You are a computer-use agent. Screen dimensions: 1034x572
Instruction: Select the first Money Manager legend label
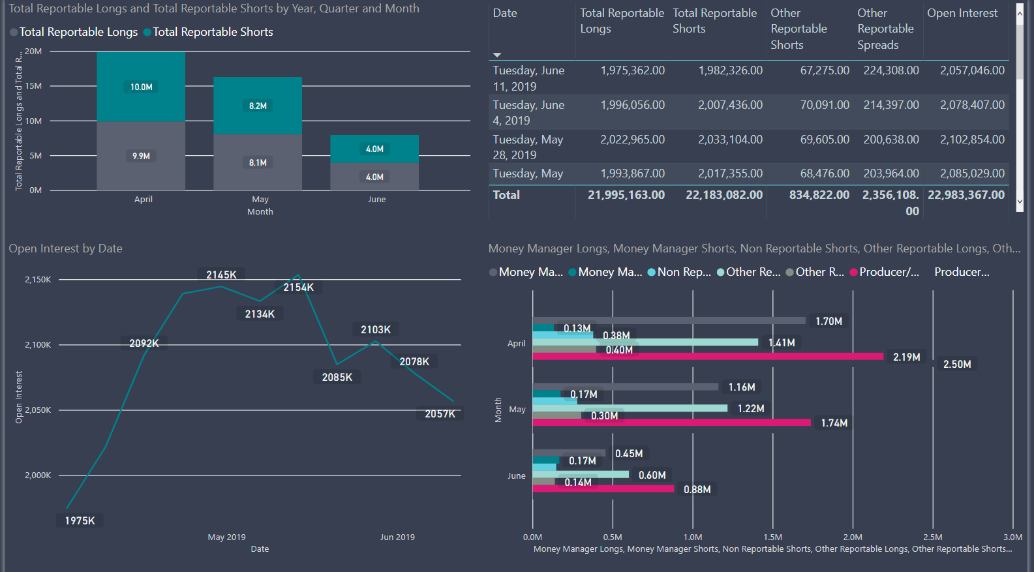(x=530, y=272)
